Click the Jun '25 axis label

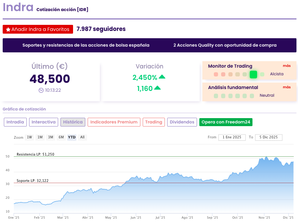click(x=136, y=218)
